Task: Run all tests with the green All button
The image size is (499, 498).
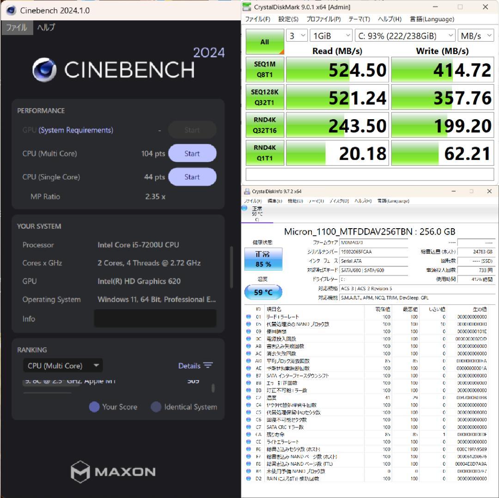Action: [265, 42]
